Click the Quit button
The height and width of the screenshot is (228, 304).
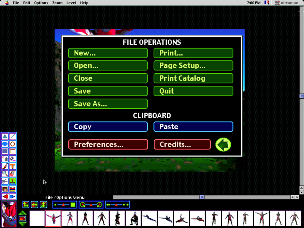193,91
